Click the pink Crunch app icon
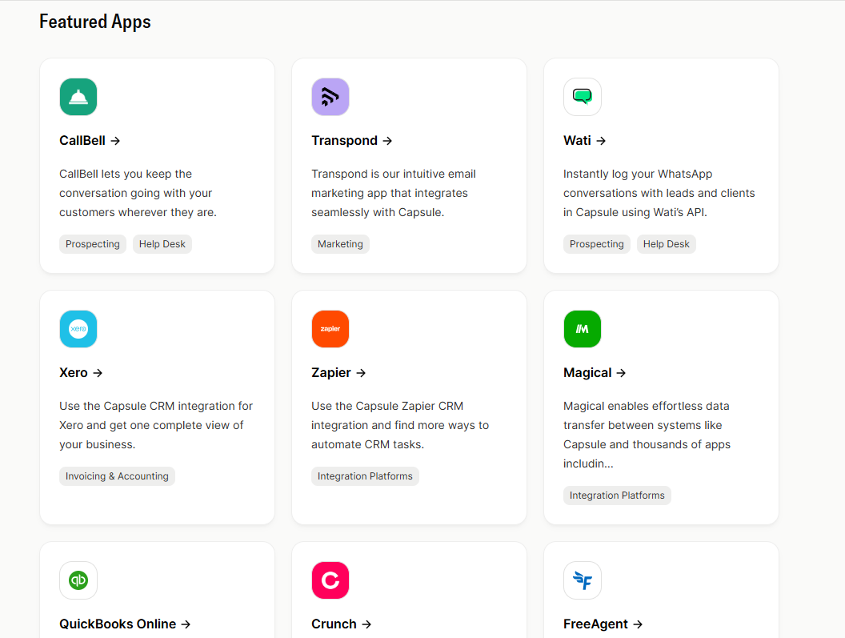 (x=330, y=580)
